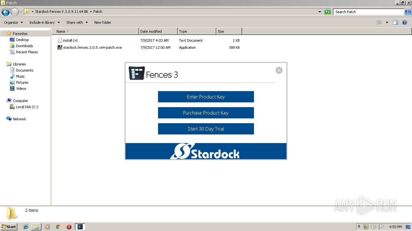The width and height of the screenshot is (412, 231).
Task: Click the patch exe application icon
Action: click(x=60, y=47)
